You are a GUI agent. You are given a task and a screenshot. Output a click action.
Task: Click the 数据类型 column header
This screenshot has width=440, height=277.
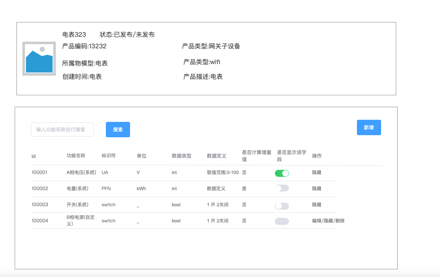point(181,156)
